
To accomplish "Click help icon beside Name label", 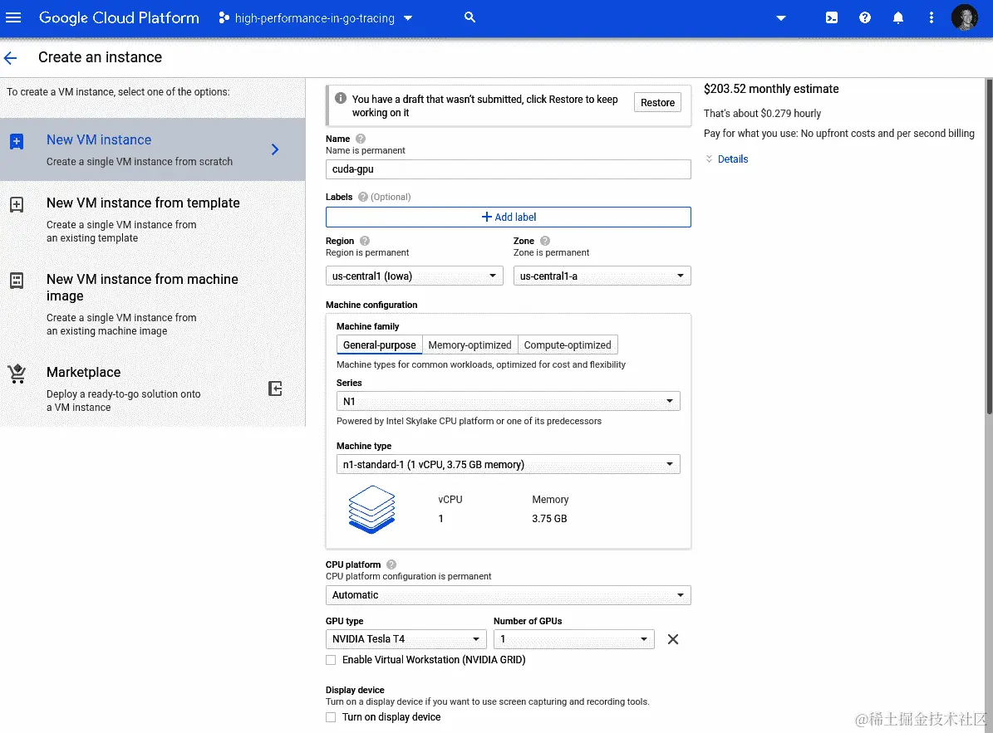I will click(x=361, y=139).
